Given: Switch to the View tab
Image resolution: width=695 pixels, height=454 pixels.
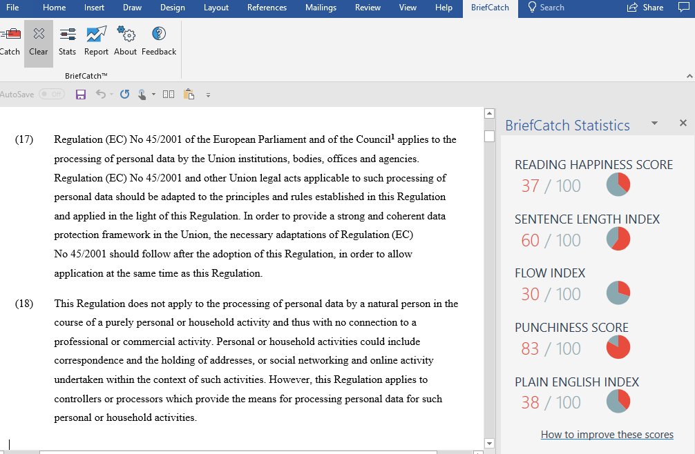Looking at the screenshot, I should [x=408, y=8].
